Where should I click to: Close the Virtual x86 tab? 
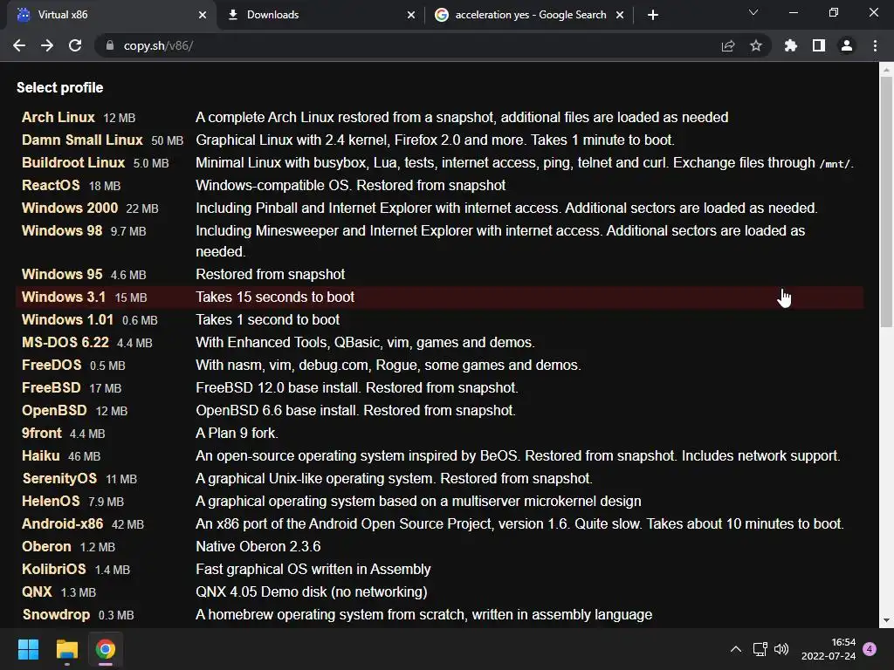[203, 15]
